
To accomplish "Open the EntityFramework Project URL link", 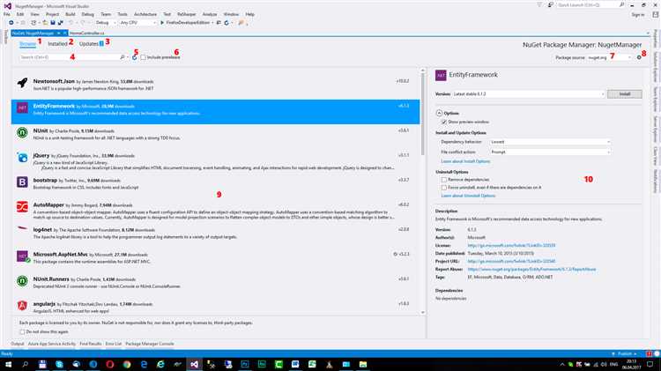I will 511,262.
